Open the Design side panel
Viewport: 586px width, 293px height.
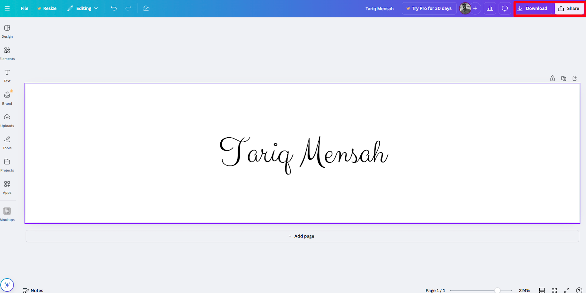7,32
